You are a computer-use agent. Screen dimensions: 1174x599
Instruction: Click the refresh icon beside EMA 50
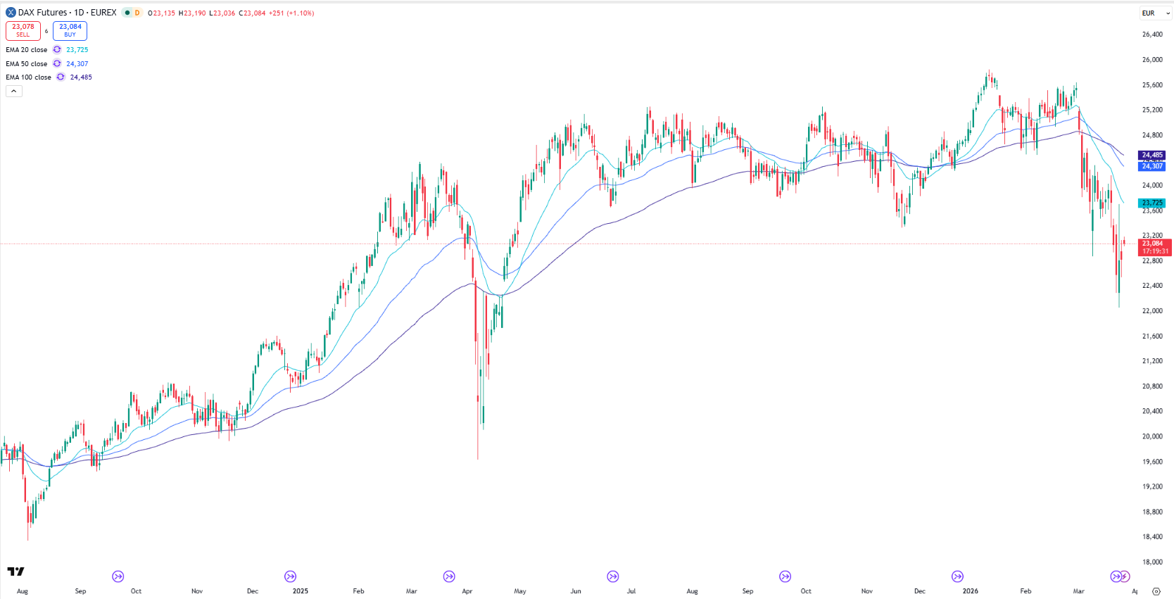click(x=57, y=64)
